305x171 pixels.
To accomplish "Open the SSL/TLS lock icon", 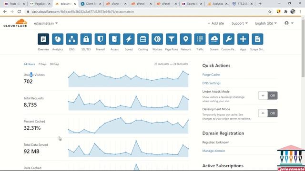I will click(86, 39).
